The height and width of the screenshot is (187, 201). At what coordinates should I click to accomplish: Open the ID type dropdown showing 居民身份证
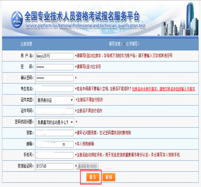point(55,100)
